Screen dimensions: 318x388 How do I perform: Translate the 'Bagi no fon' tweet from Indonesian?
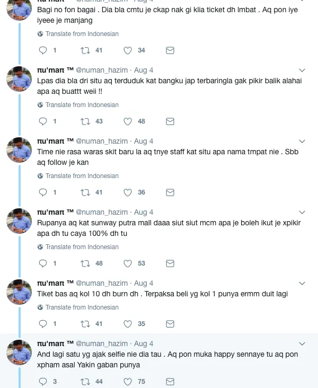coord(82,34)
